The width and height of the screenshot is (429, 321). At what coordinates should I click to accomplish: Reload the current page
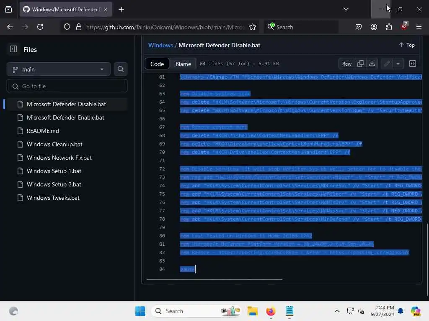40,27
